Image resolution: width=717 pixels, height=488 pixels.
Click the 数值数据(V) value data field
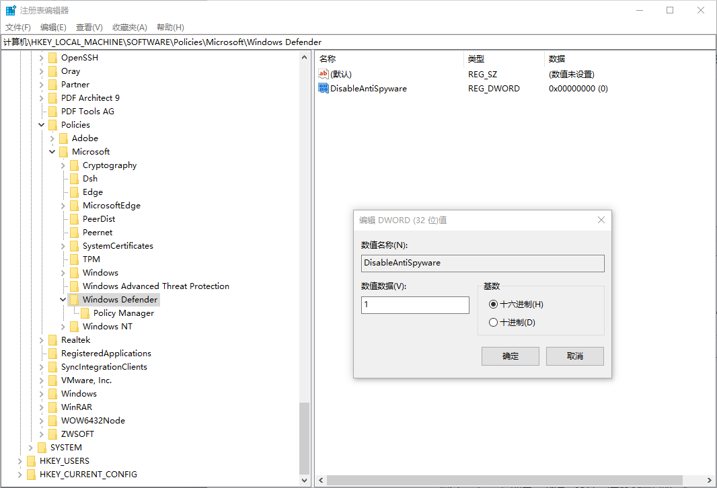[x=414, y=304]
